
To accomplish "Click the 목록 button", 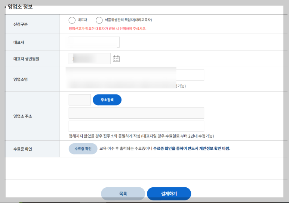I will pos(123,194).
